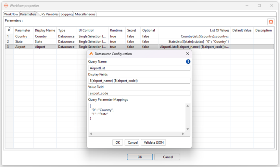Viewport: 280px width, 167px height.
Task: Click the Query Name input field
Action: (x=139, y=68)
